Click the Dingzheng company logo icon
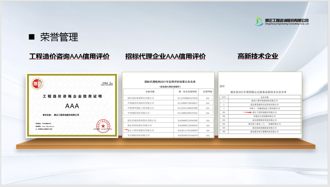Screen dimensions: 330x187 point(259,21)
